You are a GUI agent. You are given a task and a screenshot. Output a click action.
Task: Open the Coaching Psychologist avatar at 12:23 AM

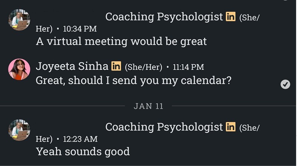19,130
